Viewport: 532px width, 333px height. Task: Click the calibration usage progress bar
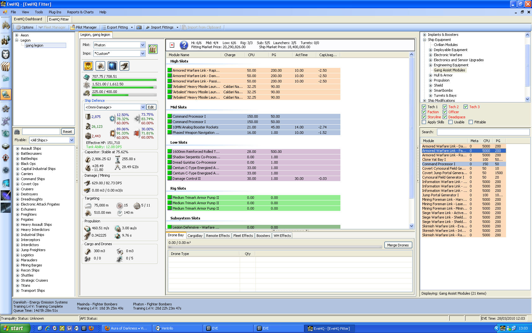124,95
